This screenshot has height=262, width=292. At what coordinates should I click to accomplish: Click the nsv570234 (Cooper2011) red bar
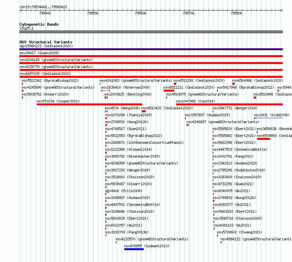pyautogui.click(x=89, y=104)
